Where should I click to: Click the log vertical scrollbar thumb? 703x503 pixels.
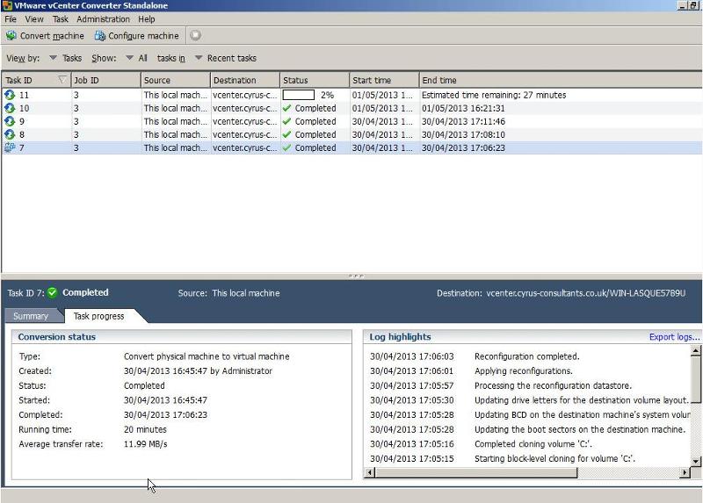click(x=695, y=379)
